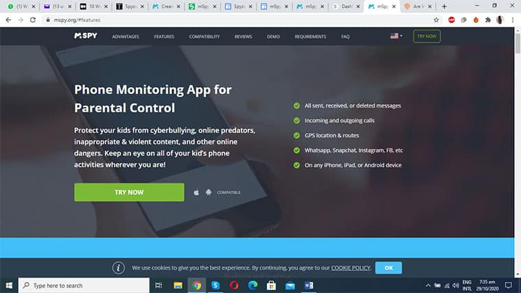Image resolution: width=521 pixels, height=293 pixels.
Task: Open the Windows Start menu
Action: 9,285
